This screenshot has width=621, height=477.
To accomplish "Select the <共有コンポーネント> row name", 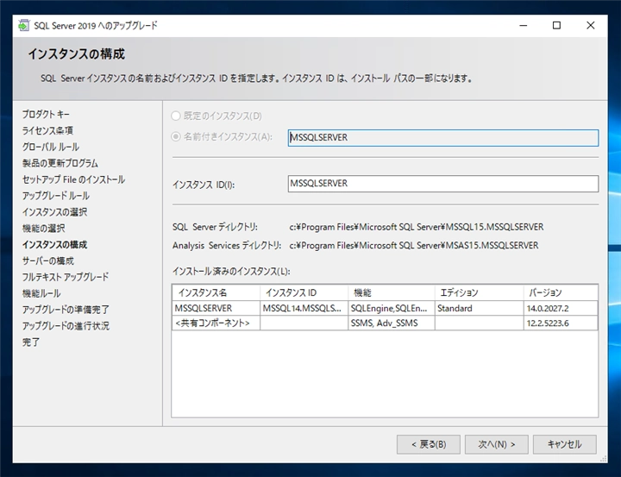I will (216, 323).
